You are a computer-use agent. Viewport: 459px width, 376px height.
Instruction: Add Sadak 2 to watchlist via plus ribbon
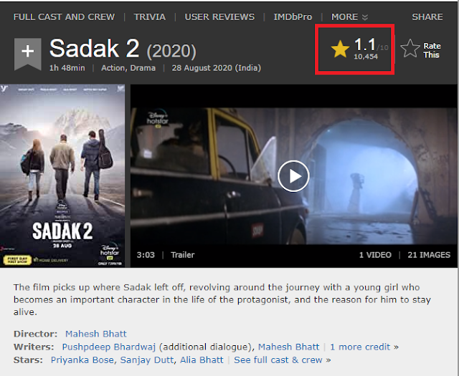pos(27,54)
